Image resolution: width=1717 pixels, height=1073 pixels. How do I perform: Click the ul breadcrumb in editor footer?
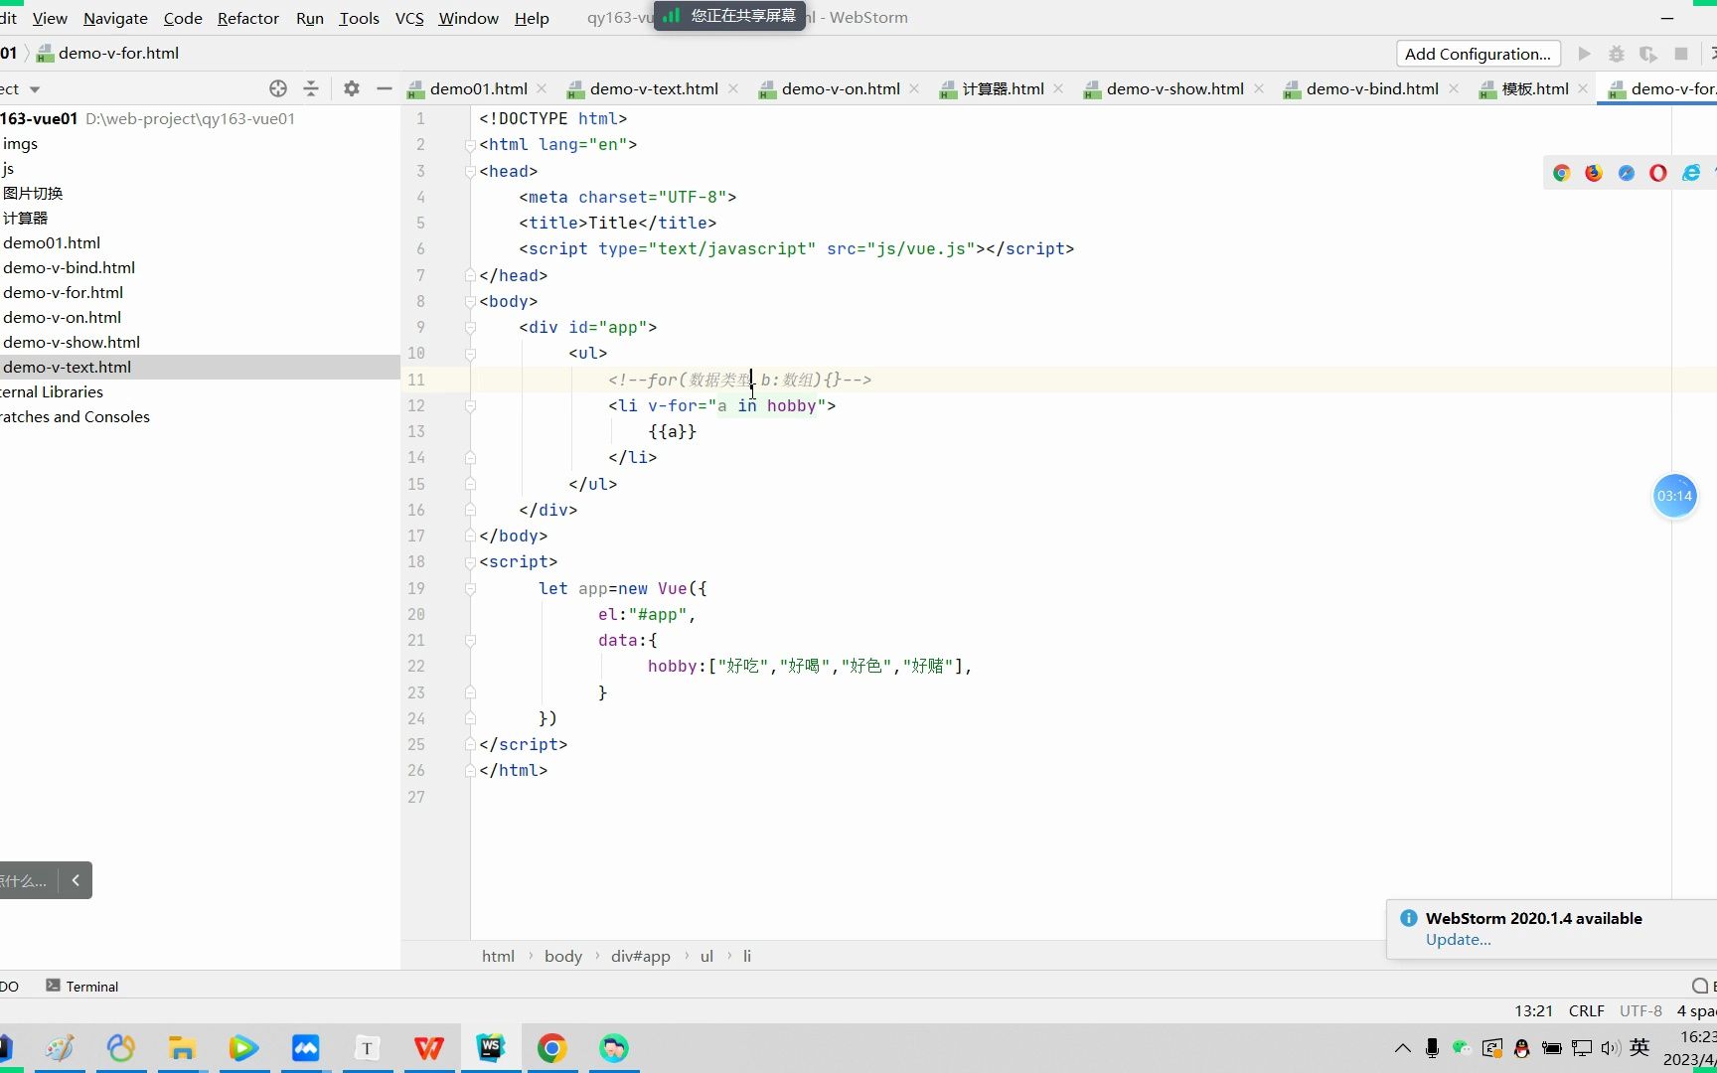[706, 956]
